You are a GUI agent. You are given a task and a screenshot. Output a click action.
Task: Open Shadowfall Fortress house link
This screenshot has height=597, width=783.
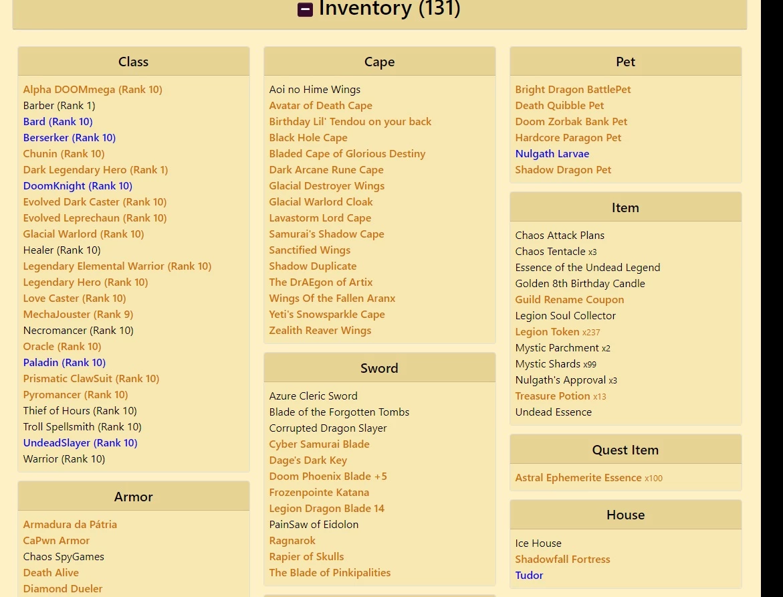click(563, 559)
